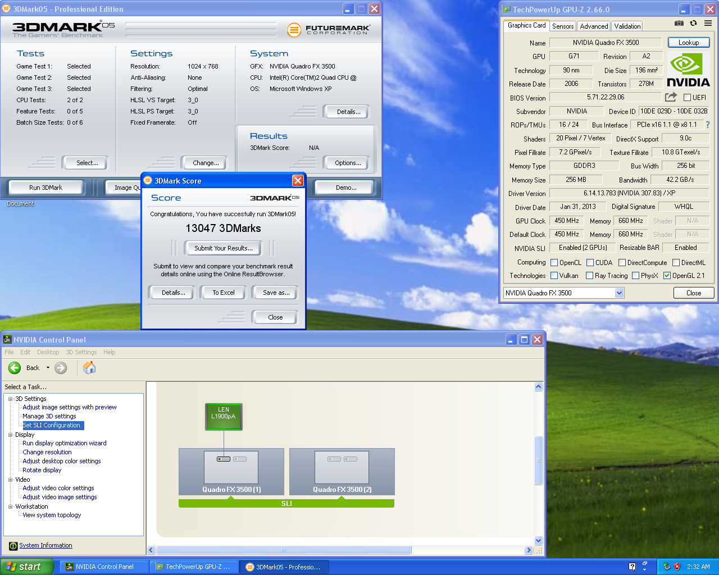Screen dimensions: 719x575
Task: Click the GPU-Z refresh icon
Action: tap(694, 23)
